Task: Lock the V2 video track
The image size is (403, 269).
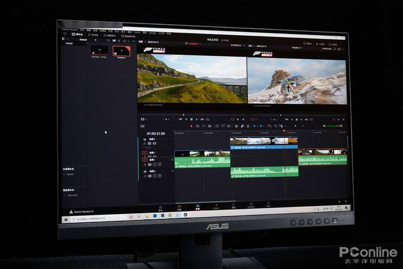Action: 145,143
